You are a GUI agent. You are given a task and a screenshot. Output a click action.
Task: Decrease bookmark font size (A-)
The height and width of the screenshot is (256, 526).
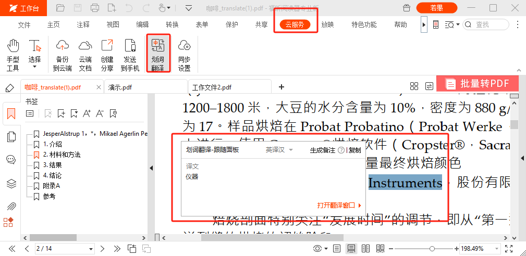point(100,114)
